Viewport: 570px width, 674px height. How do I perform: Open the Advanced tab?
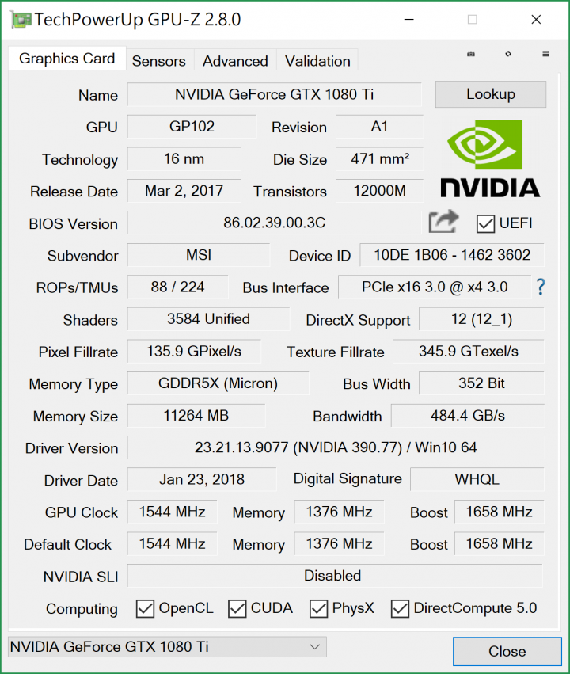point(234,61)
